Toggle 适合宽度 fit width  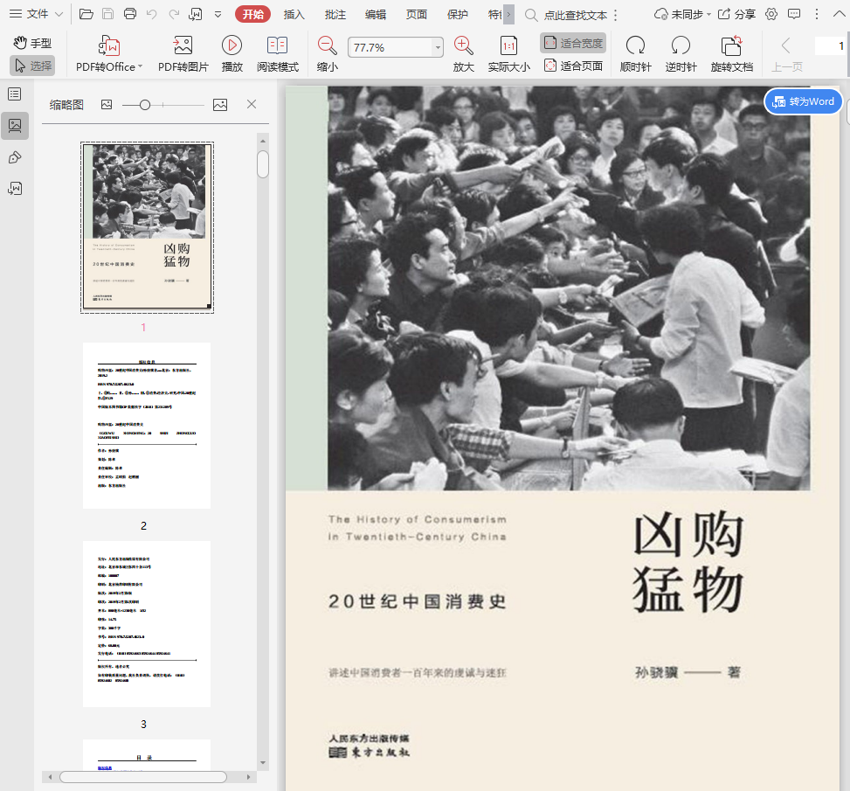coord(573,43)
